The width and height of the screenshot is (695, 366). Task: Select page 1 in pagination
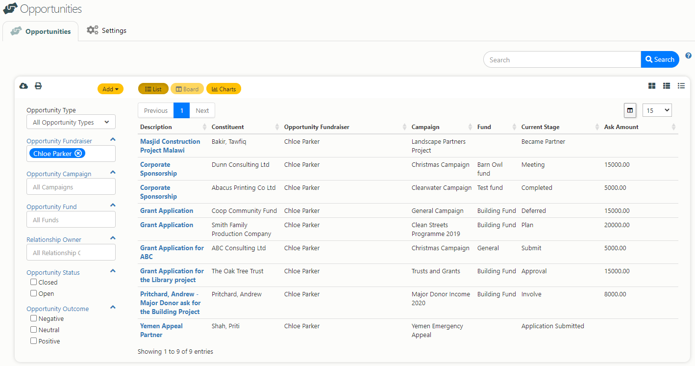coord(181,110)
